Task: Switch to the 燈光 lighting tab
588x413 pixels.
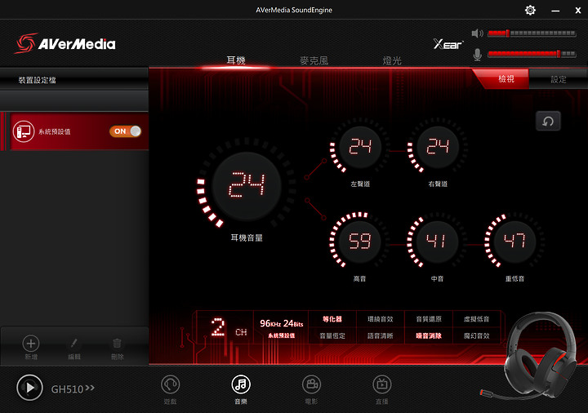Action: 392,60
